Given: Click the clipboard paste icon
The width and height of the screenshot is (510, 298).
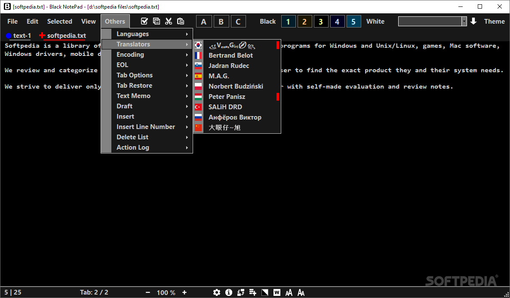Looking at the screenshot, I should click(181, 21).
